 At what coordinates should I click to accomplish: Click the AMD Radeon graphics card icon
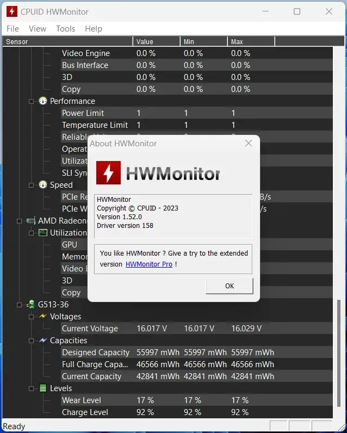31,221
